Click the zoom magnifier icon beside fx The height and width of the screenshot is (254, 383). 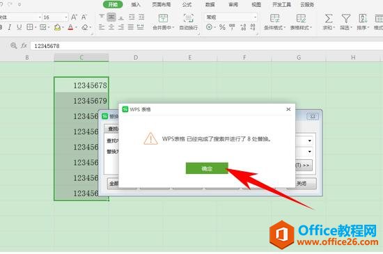tap(14, 45)
